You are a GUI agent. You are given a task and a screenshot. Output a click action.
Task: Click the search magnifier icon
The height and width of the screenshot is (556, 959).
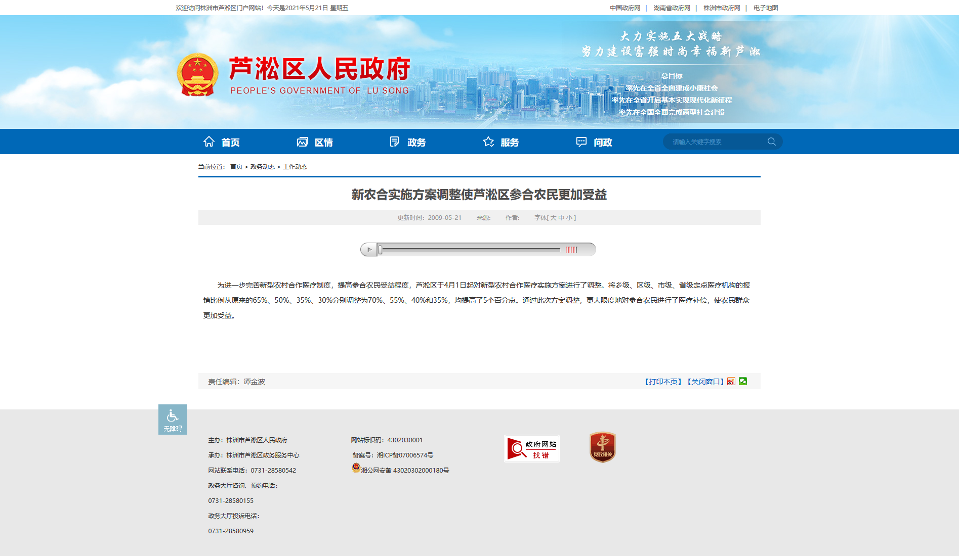[x=771, y=142]
